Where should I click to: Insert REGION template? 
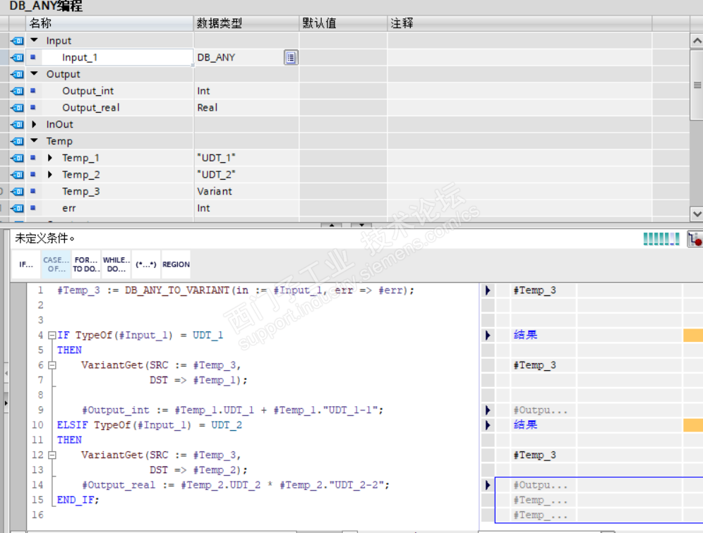(176, 264)
